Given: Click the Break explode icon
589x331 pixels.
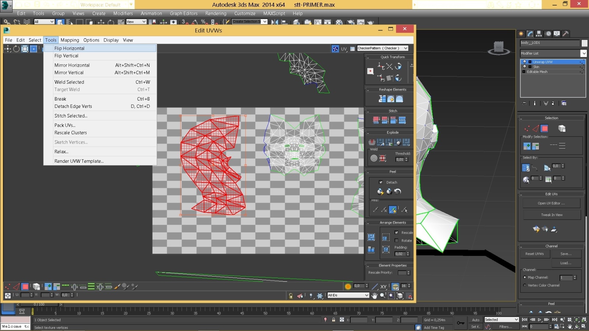Looking at the screenshot, I should (372, 142).
